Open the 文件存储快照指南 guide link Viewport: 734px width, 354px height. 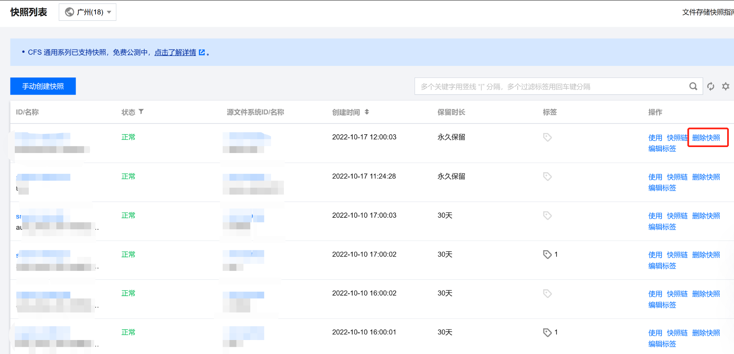(708, 12)
